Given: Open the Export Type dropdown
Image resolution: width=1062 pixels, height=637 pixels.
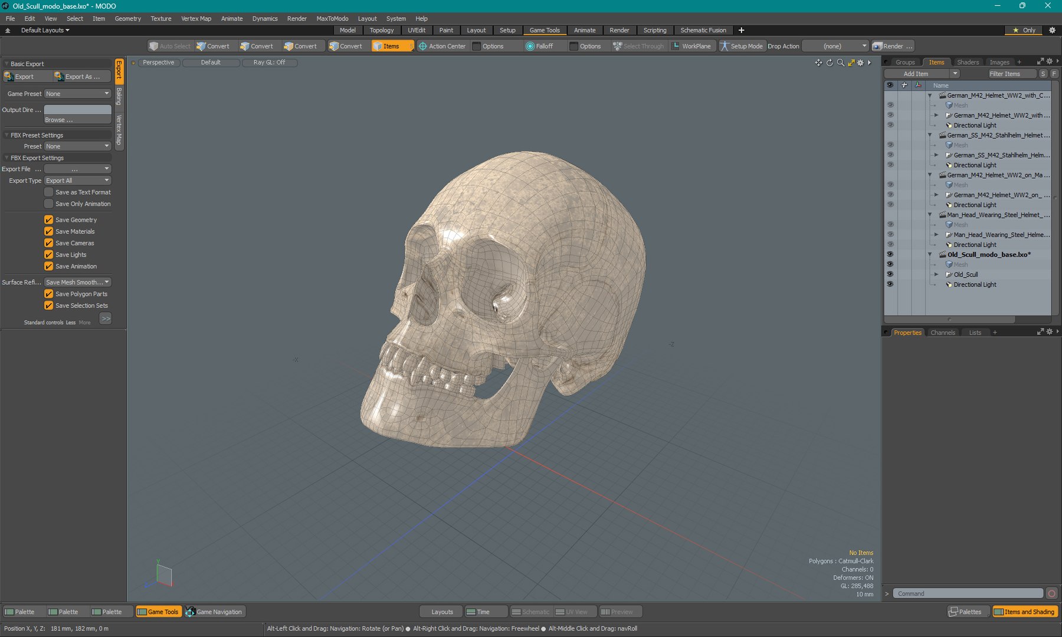Looking at the screenshot, I should 77,180.
